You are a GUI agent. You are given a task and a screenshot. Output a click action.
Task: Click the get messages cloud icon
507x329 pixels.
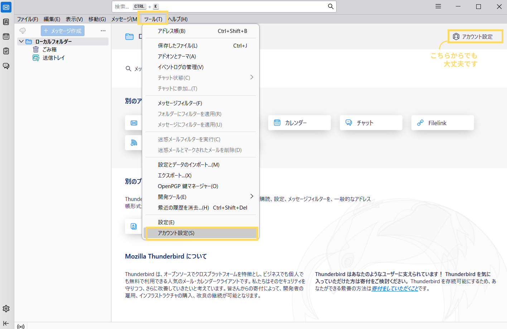coord(23,31)
